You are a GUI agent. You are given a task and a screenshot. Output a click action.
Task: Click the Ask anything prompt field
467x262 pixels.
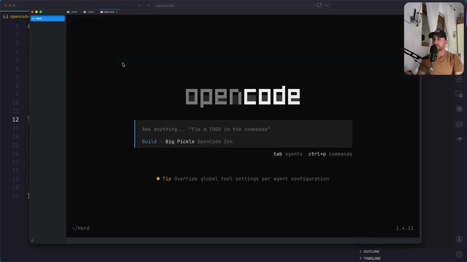pos(206,129)
